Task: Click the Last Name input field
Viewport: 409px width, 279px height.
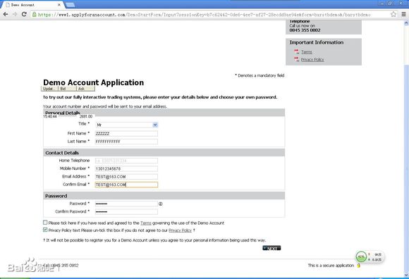Action: (126, 142)
